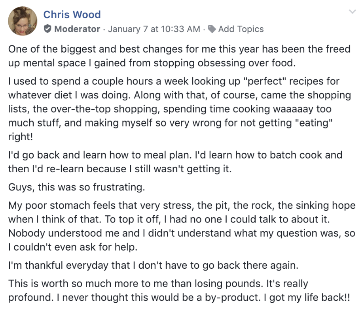364x313 pixels.
Task: Click the line beginning 'My poor stomach feels'
Action: pos(182,206)
